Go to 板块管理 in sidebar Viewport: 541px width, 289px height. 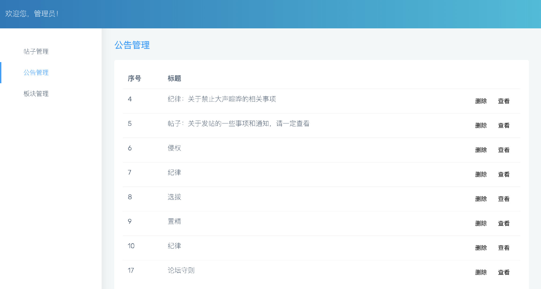pyautogui.click(x=36, y=94)
